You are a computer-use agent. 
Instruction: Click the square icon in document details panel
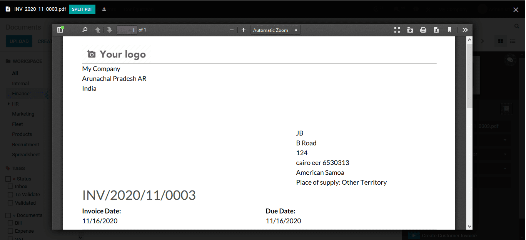point(506,109)
